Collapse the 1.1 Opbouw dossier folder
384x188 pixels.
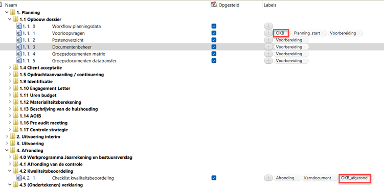10,19
